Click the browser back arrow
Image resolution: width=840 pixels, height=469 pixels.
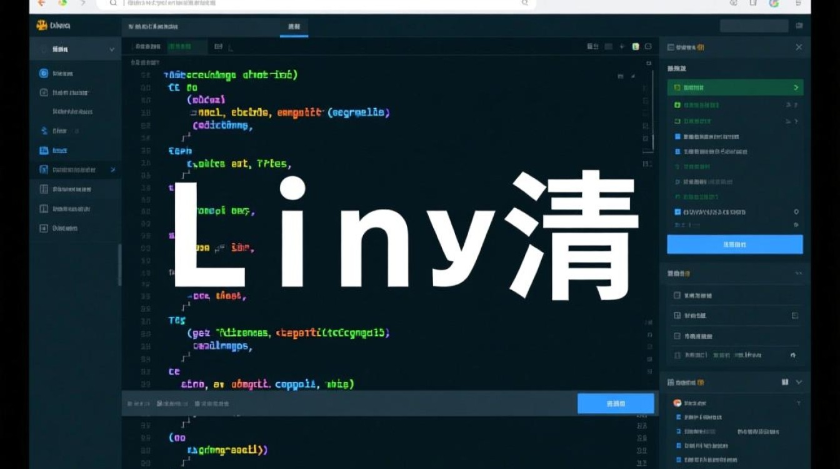point(42,3)
